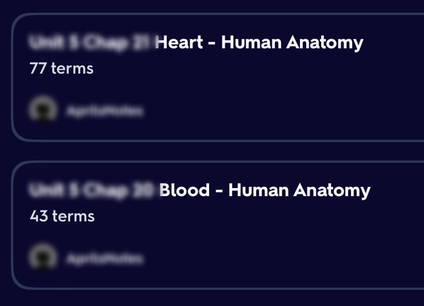
Task: Click the 43 terms count label
Action: [x=62, y=216]
